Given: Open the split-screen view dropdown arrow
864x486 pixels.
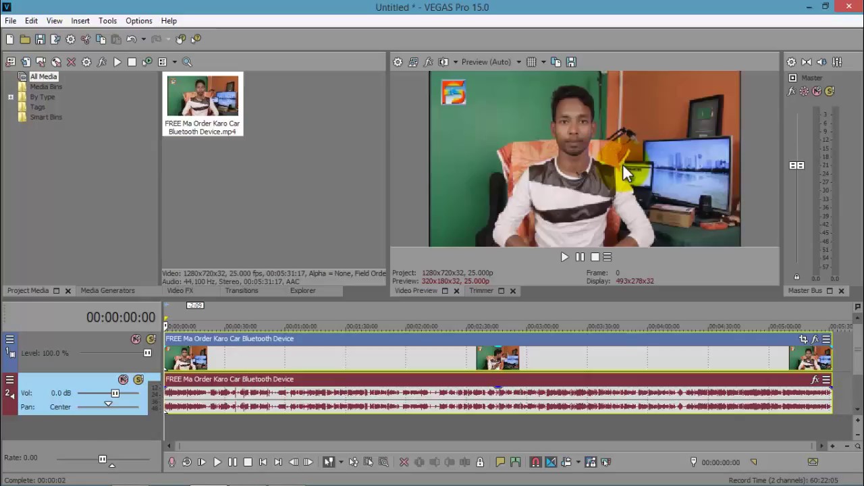Looking at the screenshot, I should coord(456,62).
